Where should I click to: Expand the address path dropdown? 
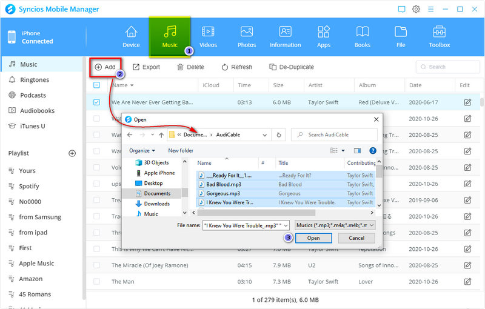pyautogui.click(x=265, y=135)
